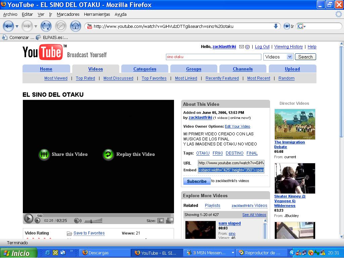This screenshot has height=258, width=344.
Task: Open the Ver menu
Action: 41,14
